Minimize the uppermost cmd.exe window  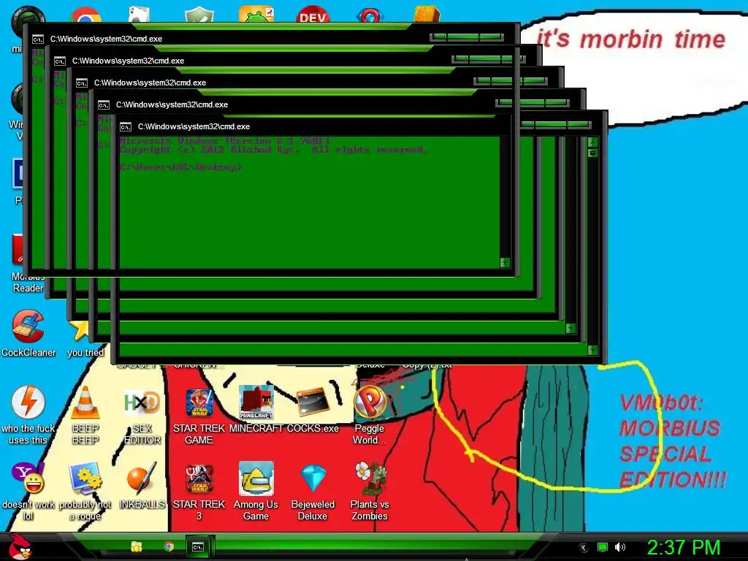(x=438, y=37)
